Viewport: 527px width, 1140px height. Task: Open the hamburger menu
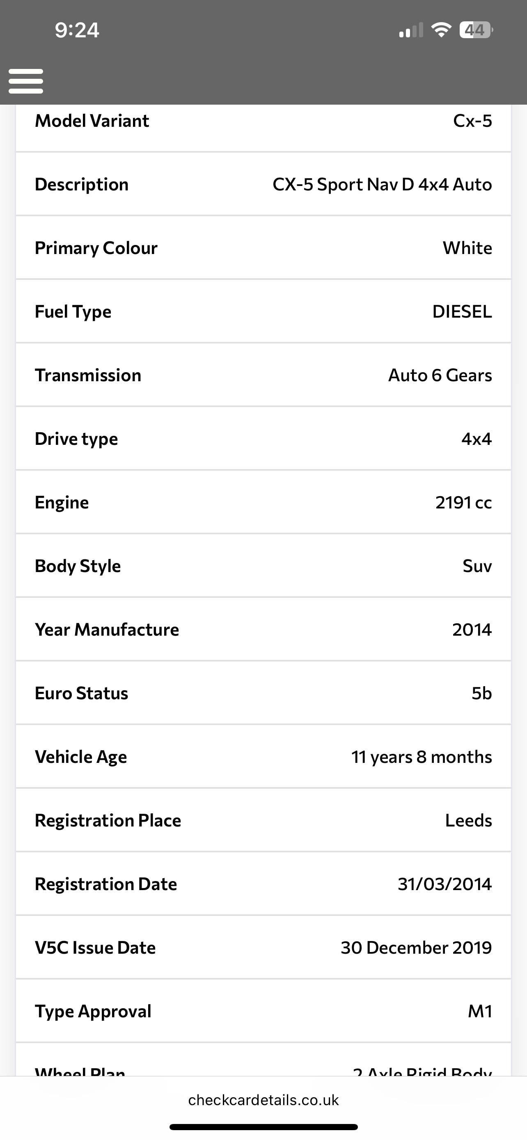click(26, 81)
